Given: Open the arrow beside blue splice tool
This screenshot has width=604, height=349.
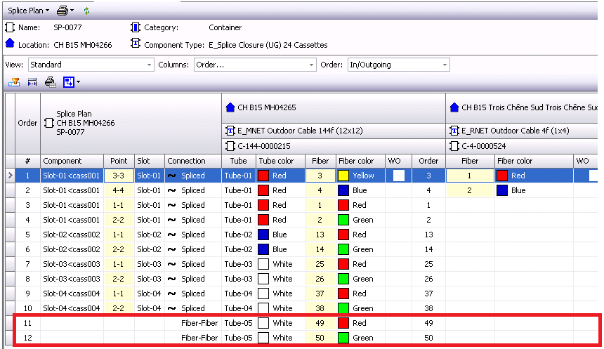Looking at the screenshot, I should pyautogui.click(x=78, y=82).
